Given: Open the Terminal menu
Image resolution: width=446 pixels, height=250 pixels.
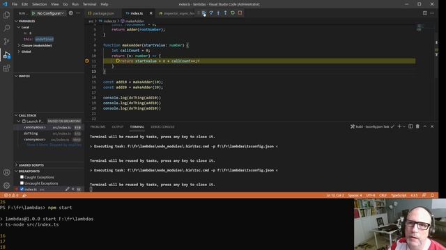Looking at the screenshot, I should point(89,4).
